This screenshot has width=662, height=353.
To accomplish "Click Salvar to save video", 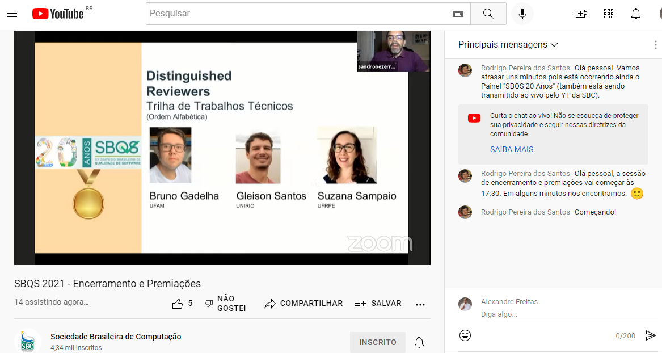I will tap(378, 304).
